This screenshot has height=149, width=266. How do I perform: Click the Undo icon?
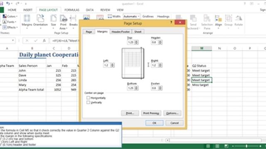tap(8, 3)
